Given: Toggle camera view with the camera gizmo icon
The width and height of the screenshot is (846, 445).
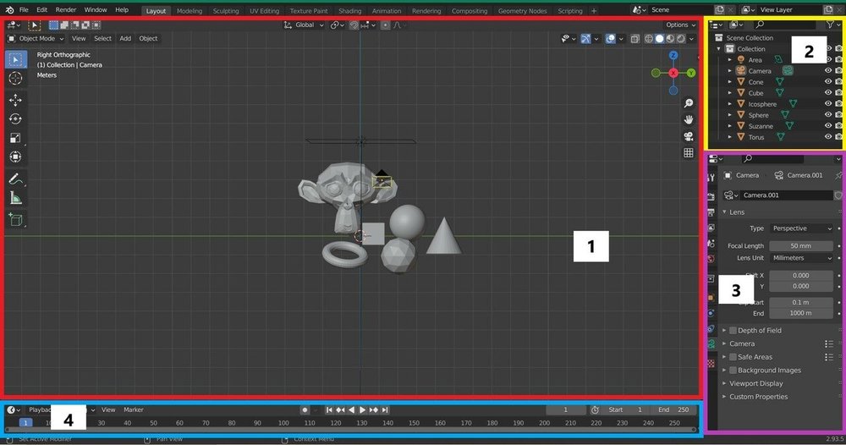Looking at the screenshot, I should 689,136.
